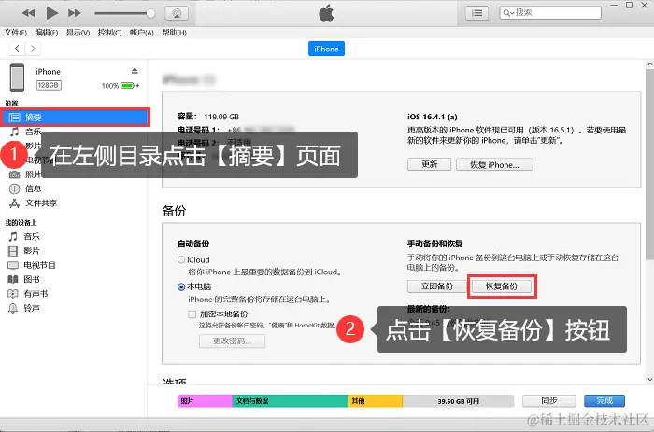Go back with the left chevron
654x432 pixels.
[17, 49]
